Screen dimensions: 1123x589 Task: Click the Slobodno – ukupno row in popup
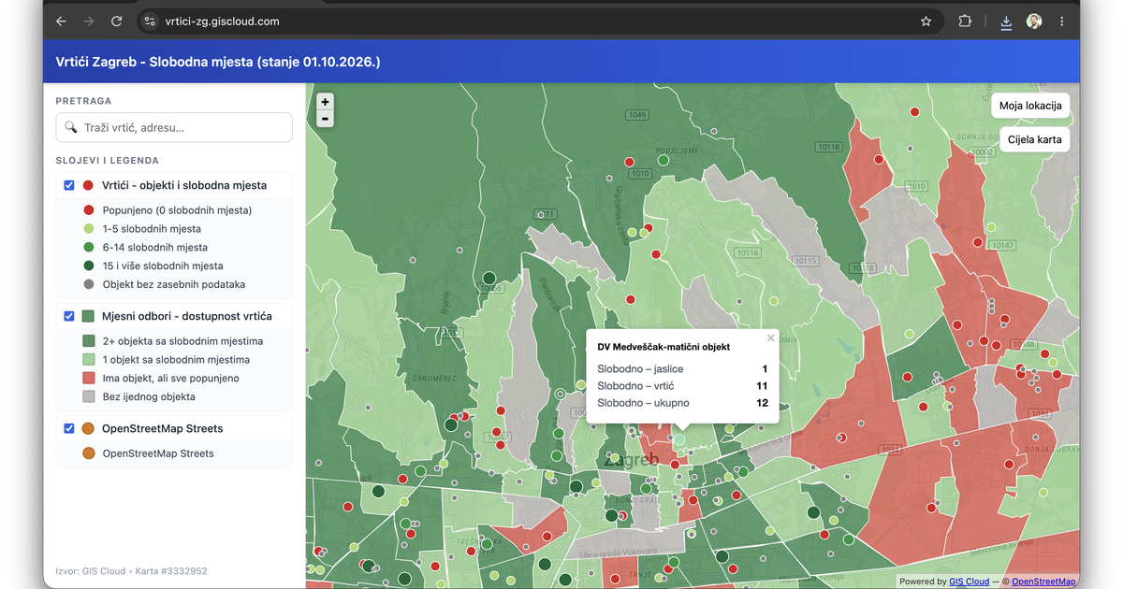click(x=682, y=403)
